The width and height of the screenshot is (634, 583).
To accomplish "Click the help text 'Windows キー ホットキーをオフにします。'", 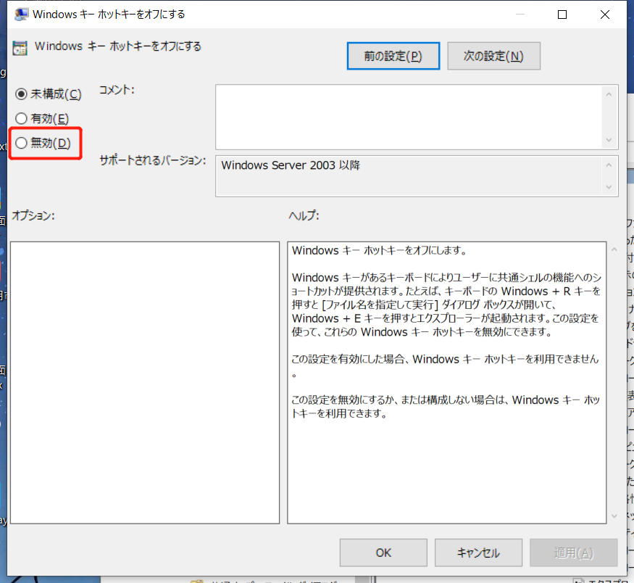I will click(x=379, y=250).
